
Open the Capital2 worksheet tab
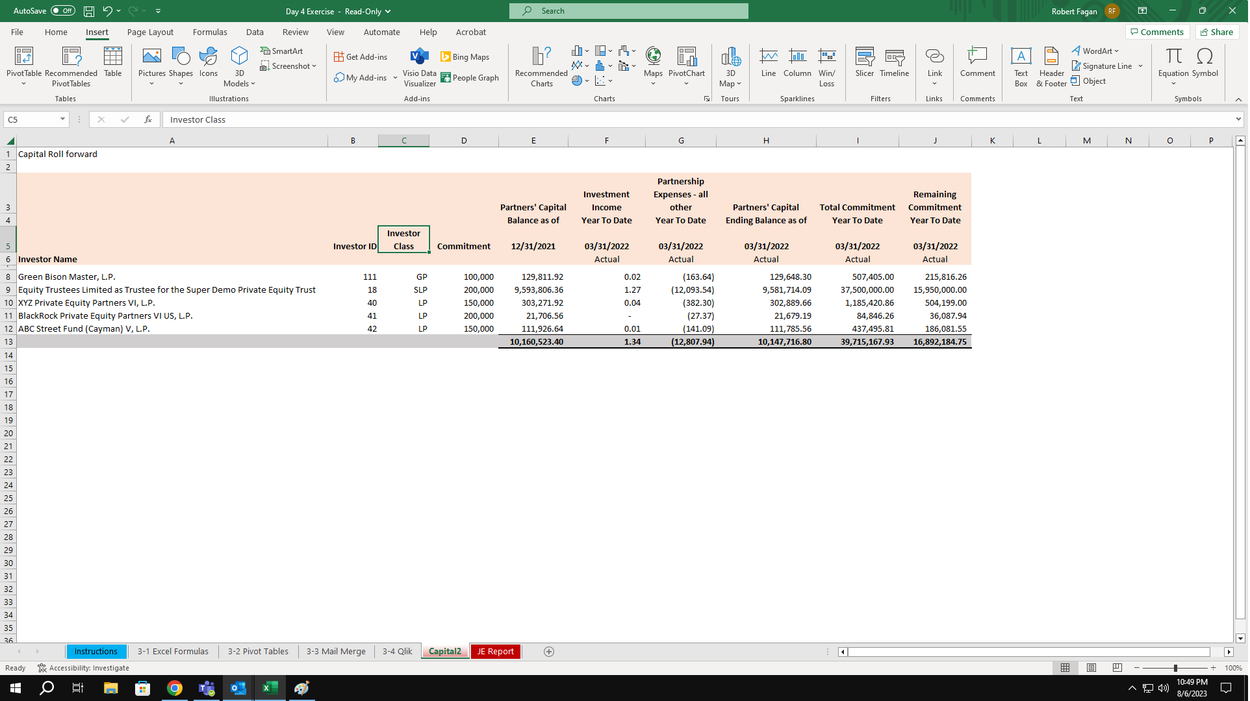(444, 651)
